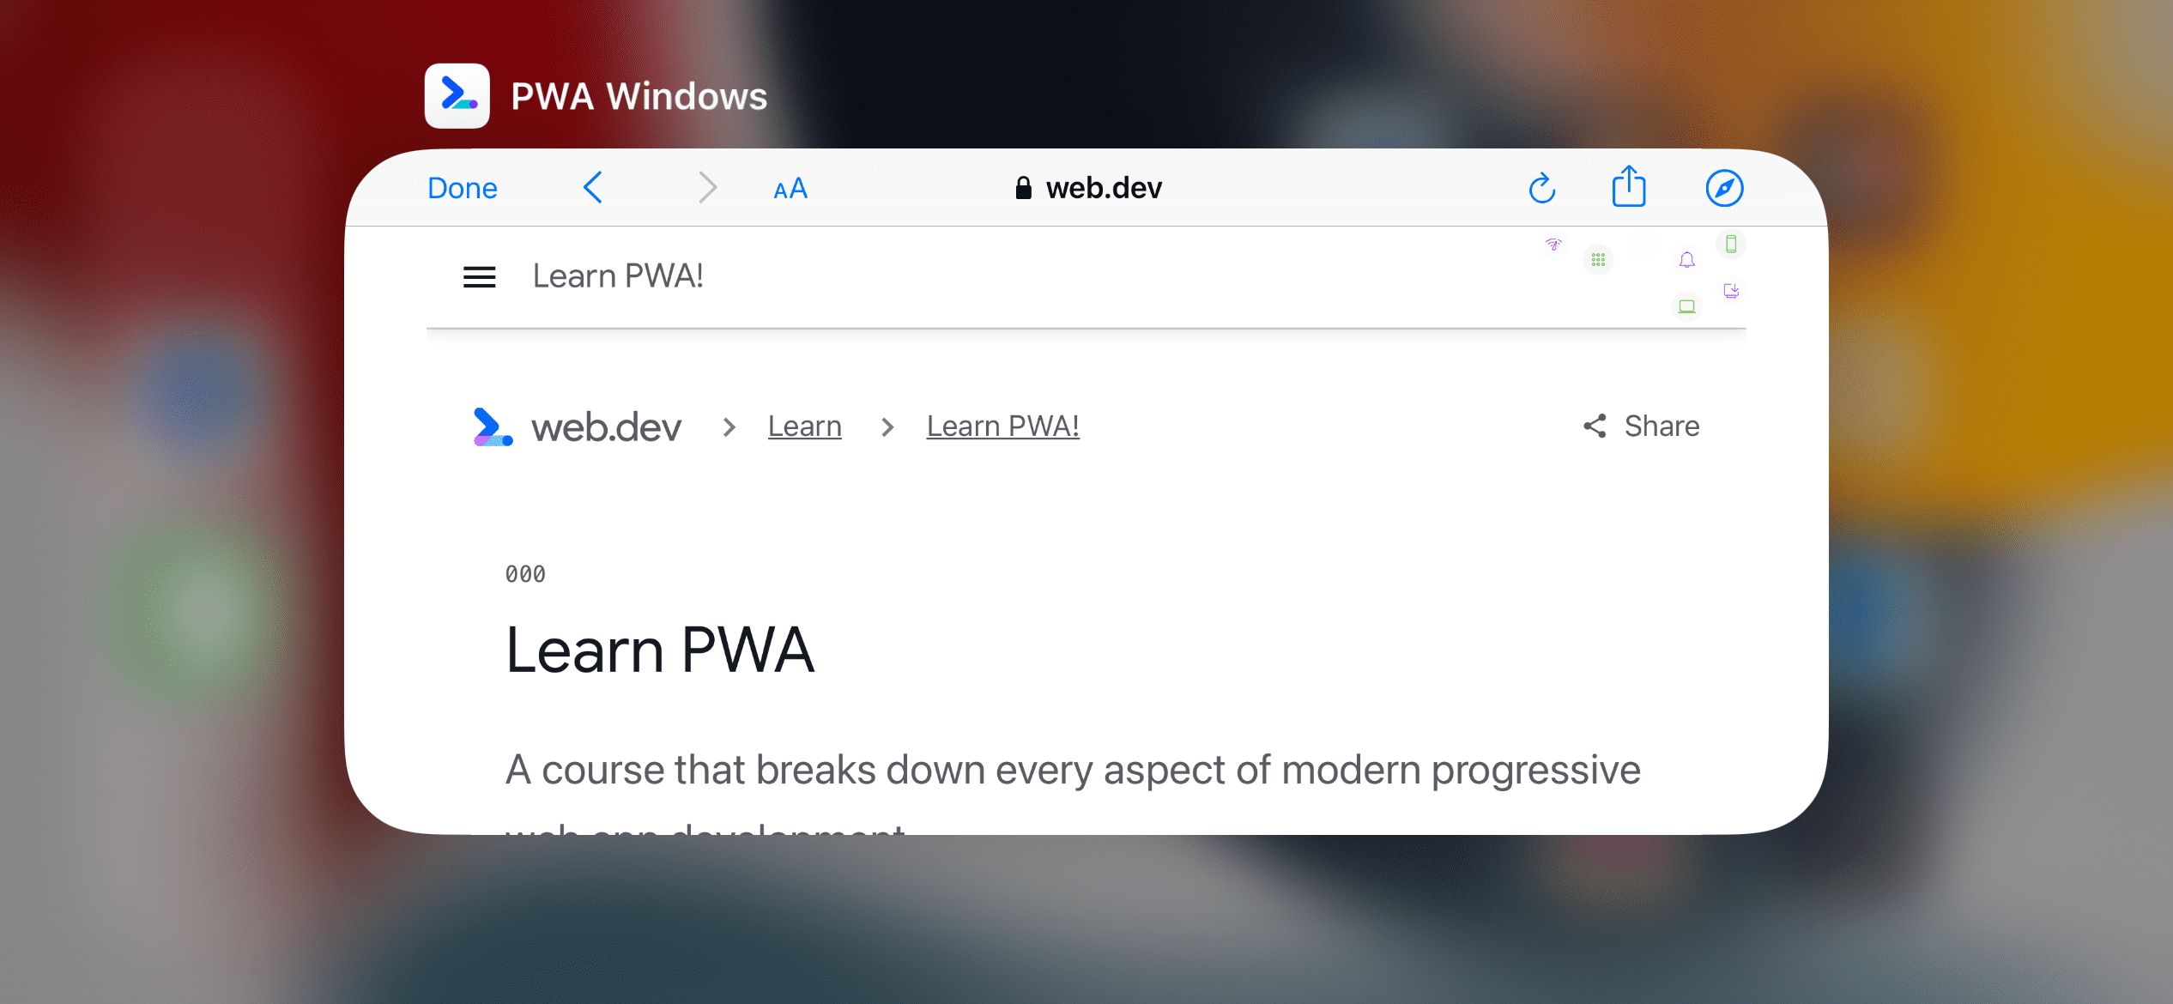Scroll down in the web content area
The image size is (2173, 1004).
(x=1086, y=623)
